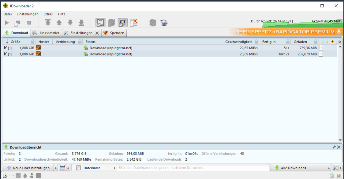Viewport: 344px width, 179px height.
Task: Click second row's download status icon
Action: (x=86, y=54)
